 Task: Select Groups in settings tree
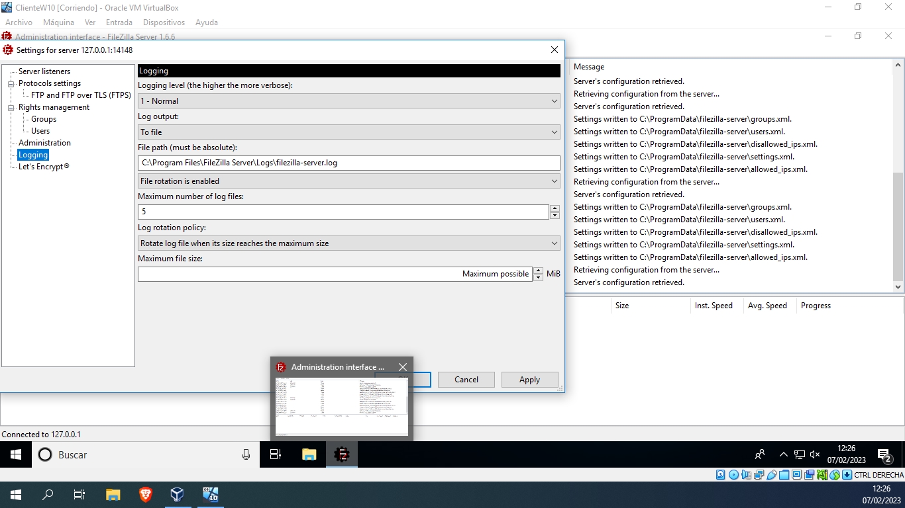pyautogui.click(x=44, y=119)
